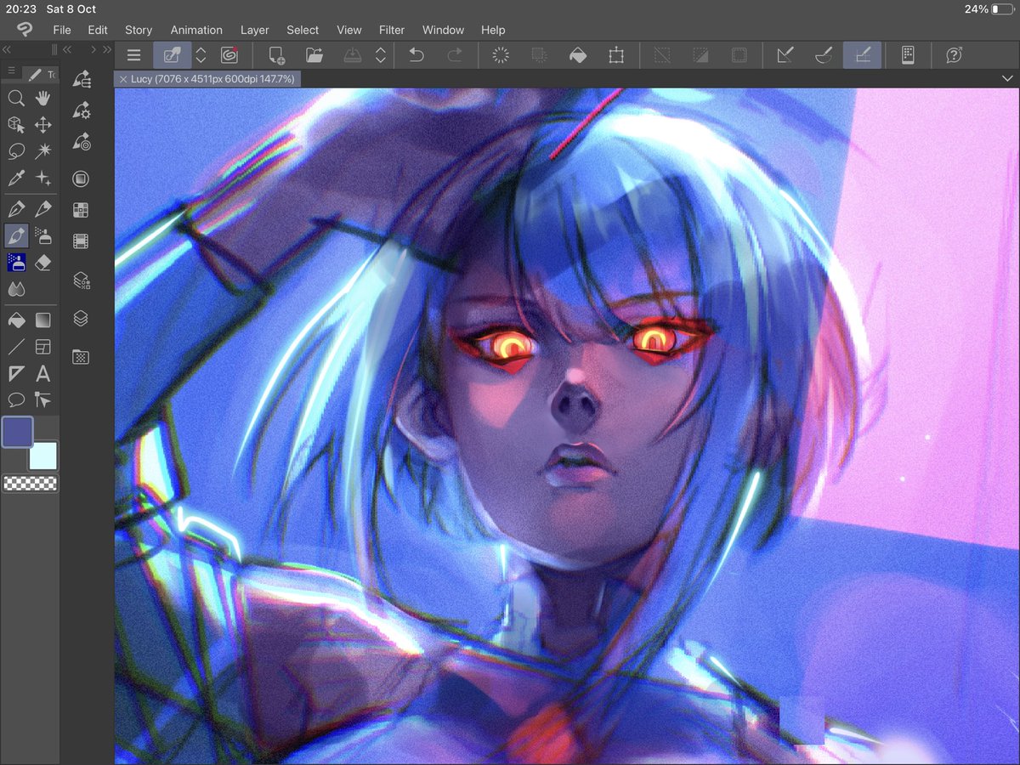Open the Material folder palette icon
The image size is (1020, 765).
pyautogui.click(x=81, y=357)
